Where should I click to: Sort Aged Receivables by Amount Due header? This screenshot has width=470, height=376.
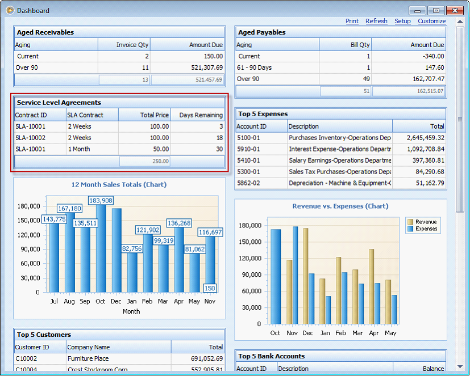pyautogui.click(x=187, y=45)
